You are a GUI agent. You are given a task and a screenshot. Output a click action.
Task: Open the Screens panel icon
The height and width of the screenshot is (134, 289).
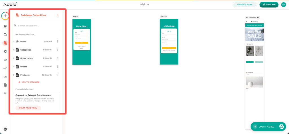(x=5, y=35)
